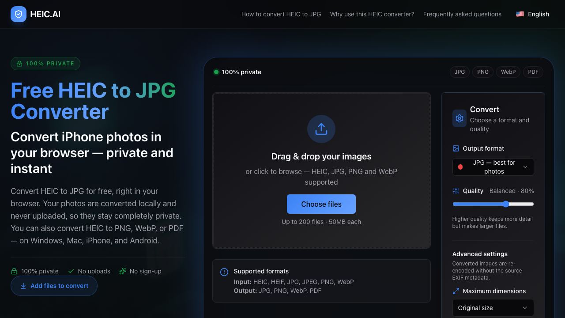Click the Maximum dimensions label
Image resolution: width=565 pixels, height=318 pixels.
tap(494, 291)
